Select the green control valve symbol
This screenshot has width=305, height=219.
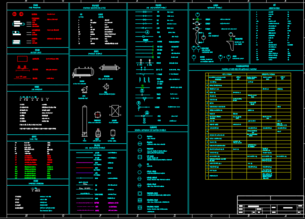pyautogui.click(x=142, y=87)
